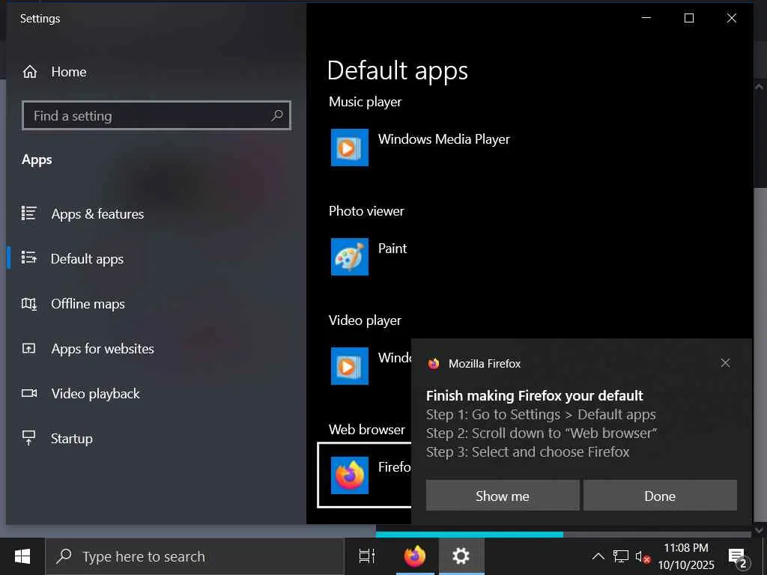This screenshot has width=767, height=575.
Task: Click the Default apps sidebar icon
Action: [29, 258]
